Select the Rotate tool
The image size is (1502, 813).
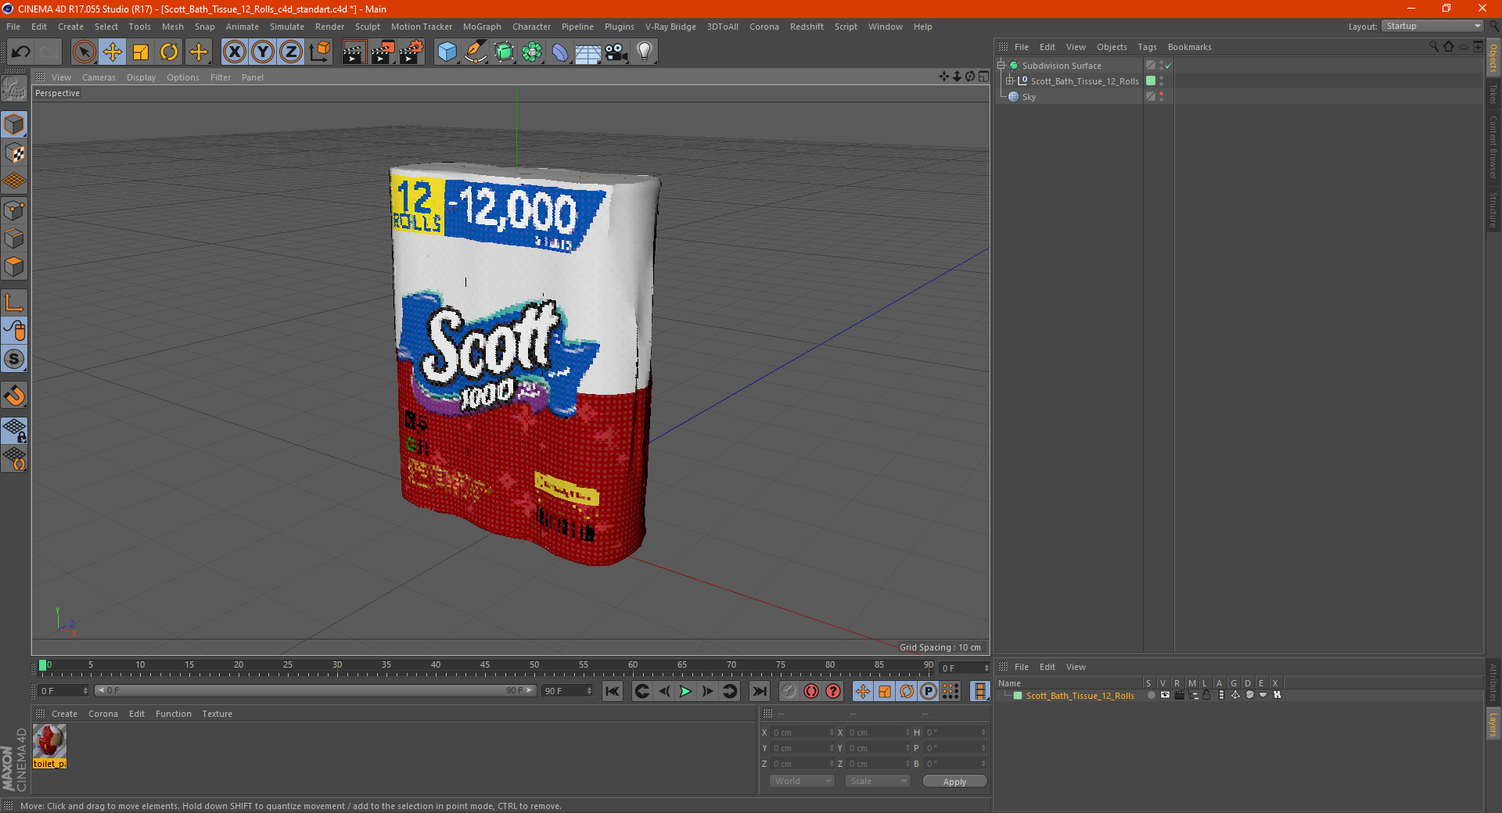point(169,52)
